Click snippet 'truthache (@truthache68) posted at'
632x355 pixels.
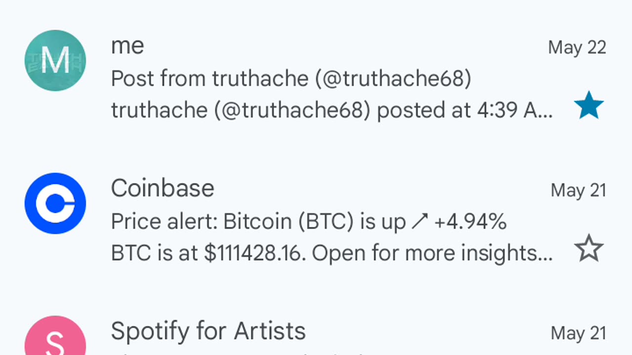coord(291,110)
